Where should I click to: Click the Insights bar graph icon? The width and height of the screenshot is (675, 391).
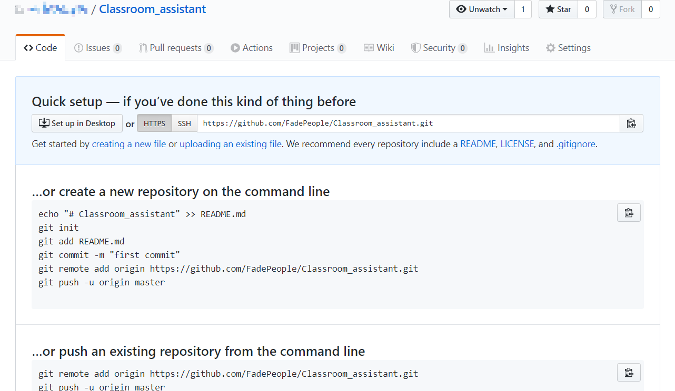[x=489, y=48]
